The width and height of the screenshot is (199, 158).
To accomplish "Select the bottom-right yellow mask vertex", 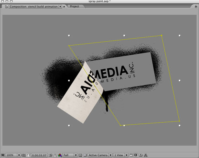I will 179,121.
